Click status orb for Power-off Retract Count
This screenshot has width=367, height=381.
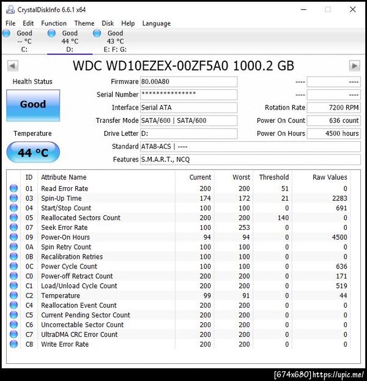[x=13, y=276]
